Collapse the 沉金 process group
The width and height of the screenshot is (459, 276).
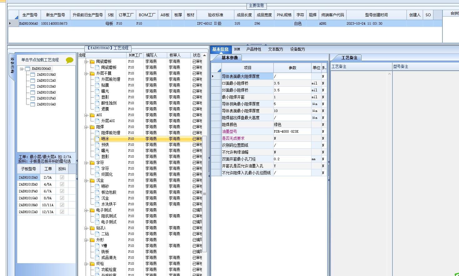(x=86, y=181)
